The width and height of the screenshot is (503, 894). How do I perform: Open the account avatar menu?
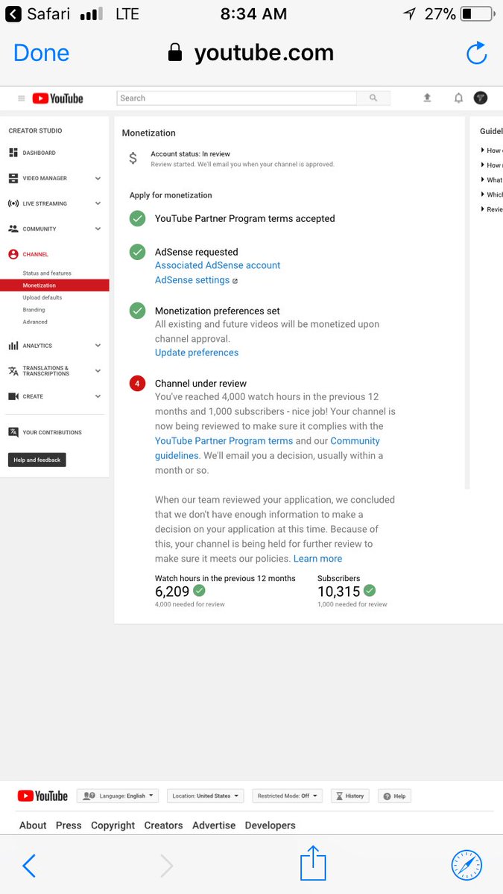pyautogui.click(x=481, y=98)
